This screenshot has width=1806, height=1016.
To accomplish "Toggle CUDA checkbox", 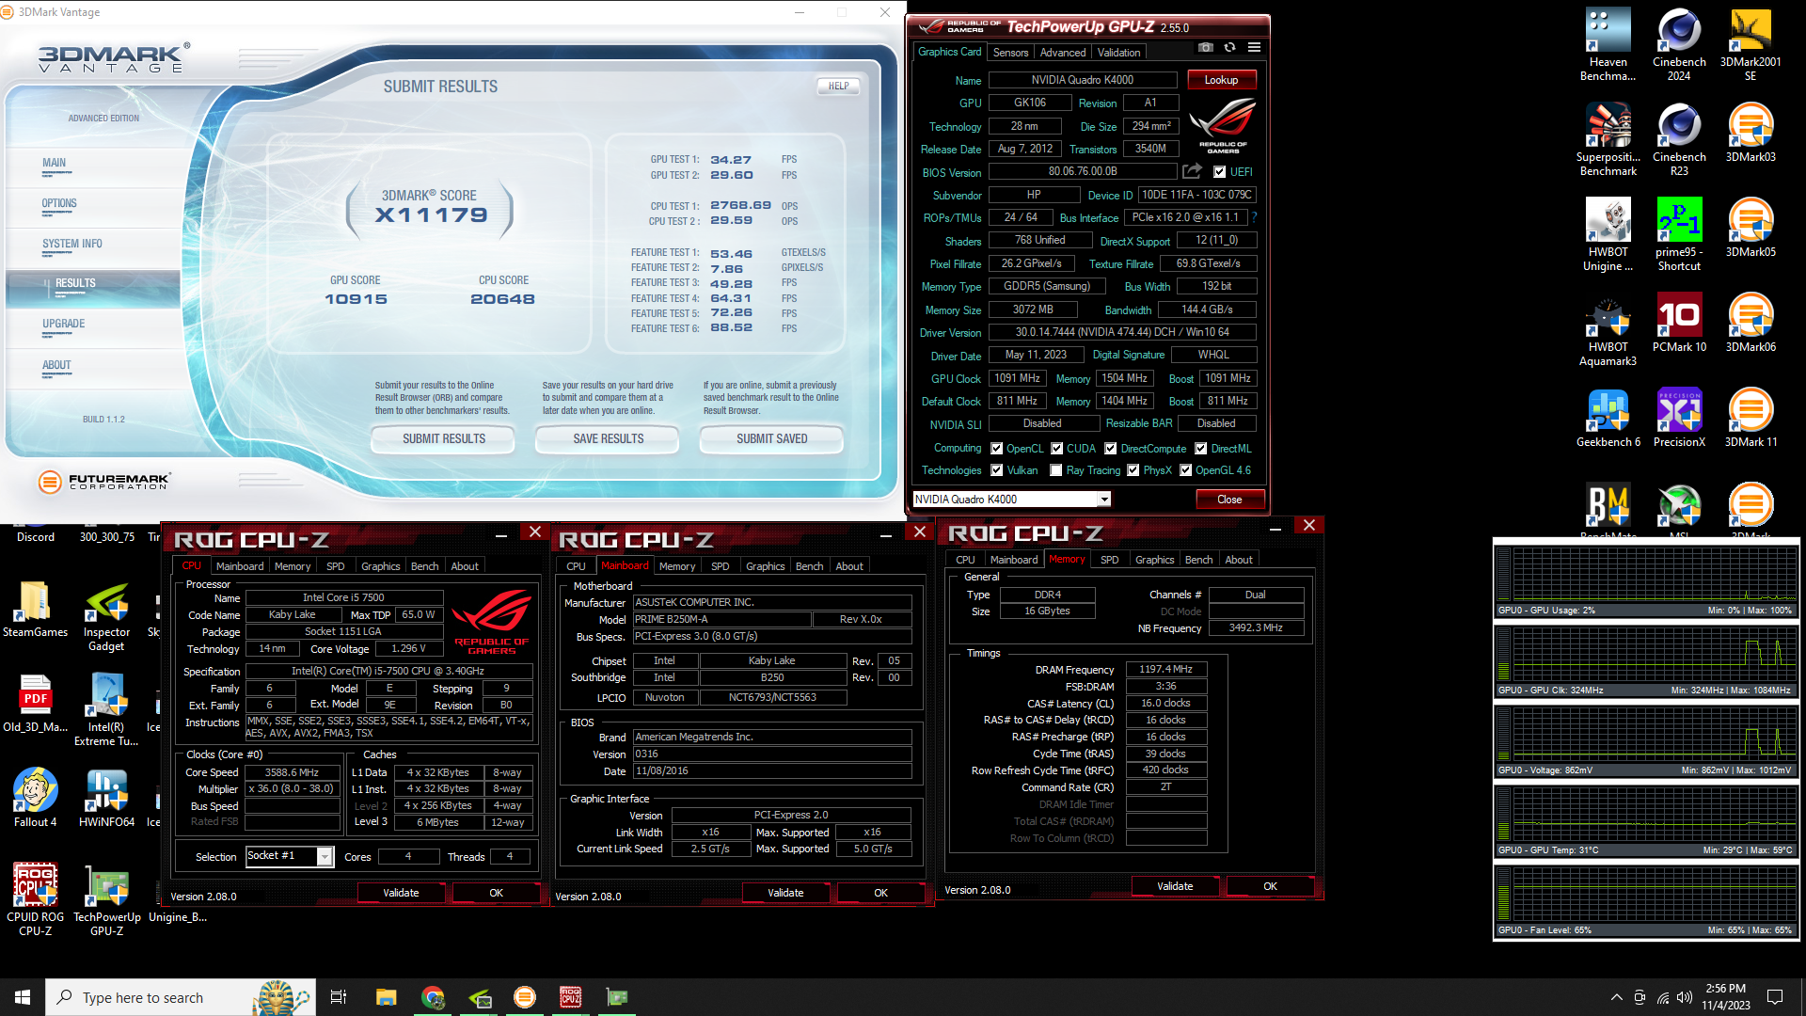I will click(1056, 449).
